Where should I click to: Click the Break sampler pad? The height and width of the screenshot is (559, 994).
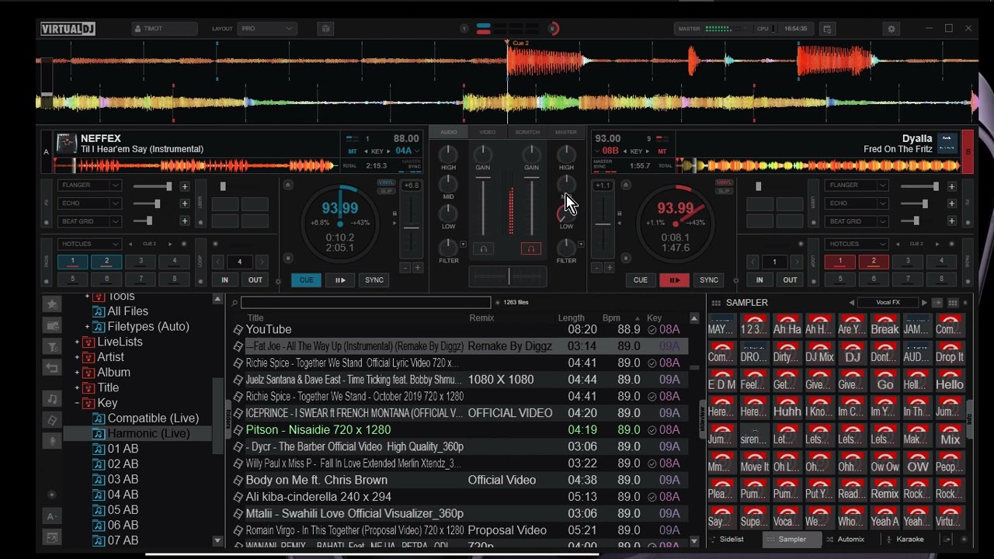pos(885,324)
